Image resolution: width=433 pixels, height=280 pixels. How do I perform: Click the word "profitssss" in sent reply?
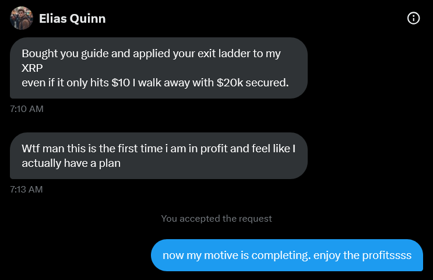tap(388, 256)
